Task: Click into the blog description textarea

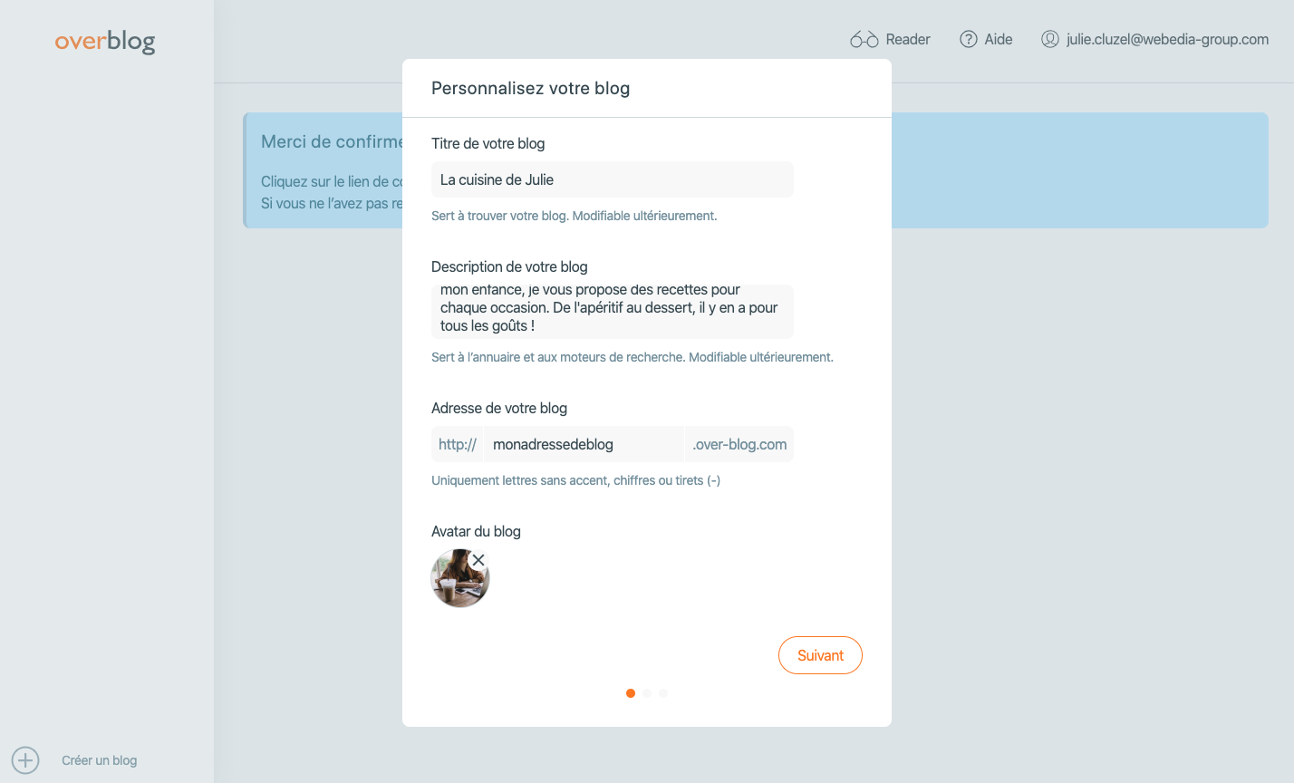Action: (x=613, y=312)
